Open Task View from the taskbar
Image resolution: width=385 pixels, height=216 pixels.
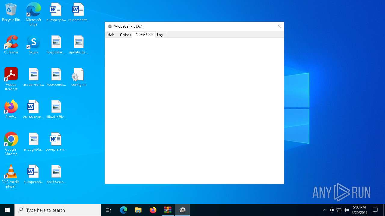pos(108,210)
